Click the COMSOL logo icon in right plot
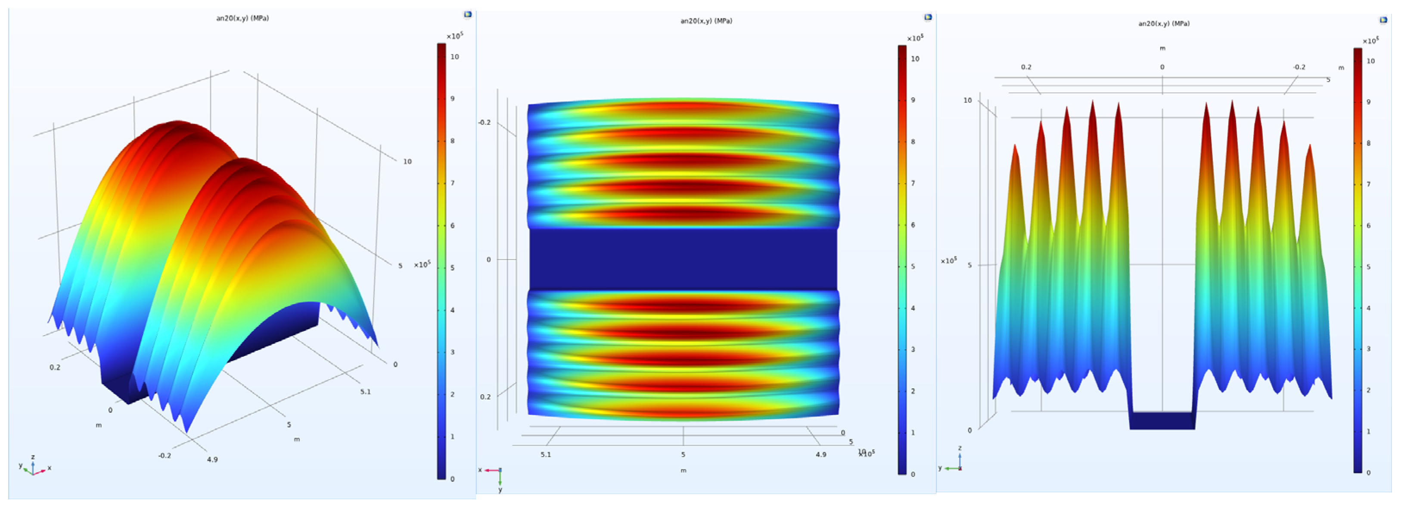1401x505 pixels. point(1384,20)
